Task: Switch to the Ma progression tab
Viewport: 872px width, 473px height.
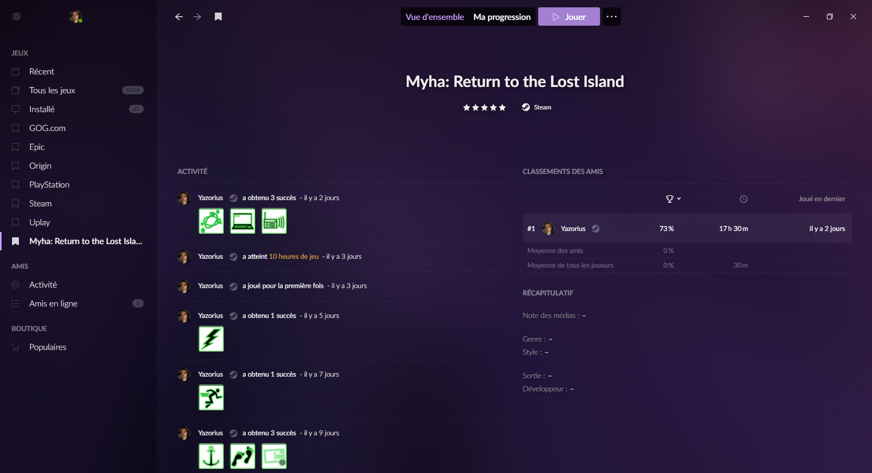Action: pyautogui.click(x=502, y=17)
